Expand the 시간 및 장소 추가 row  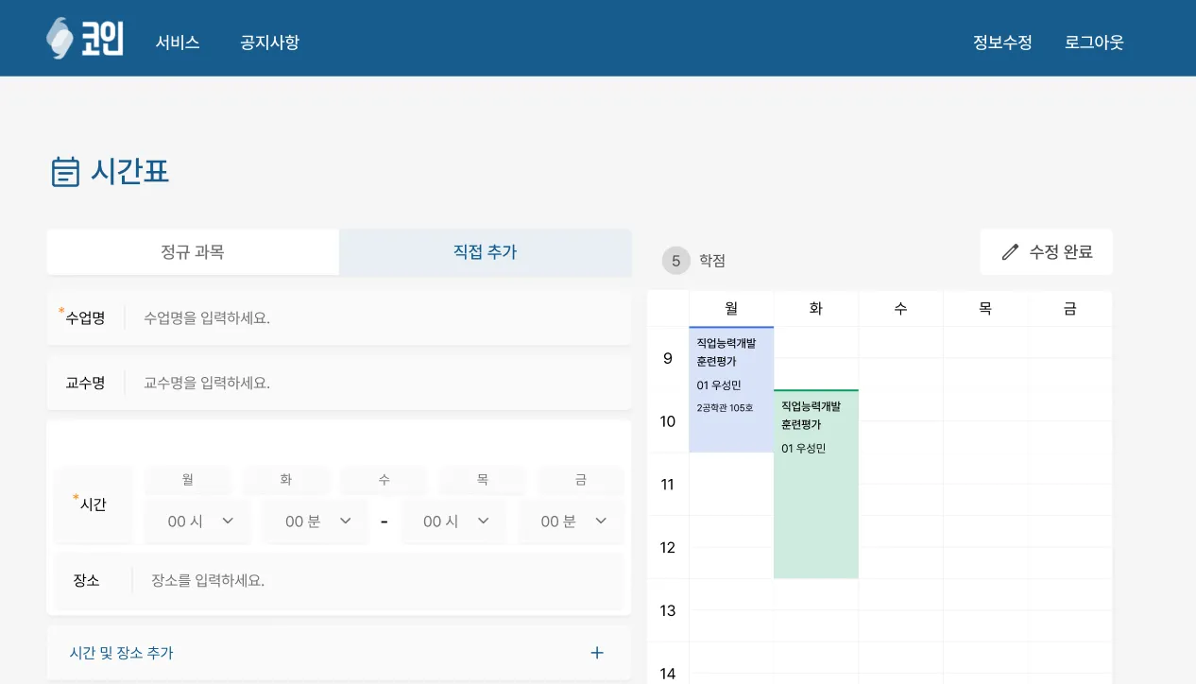[339, 653]
